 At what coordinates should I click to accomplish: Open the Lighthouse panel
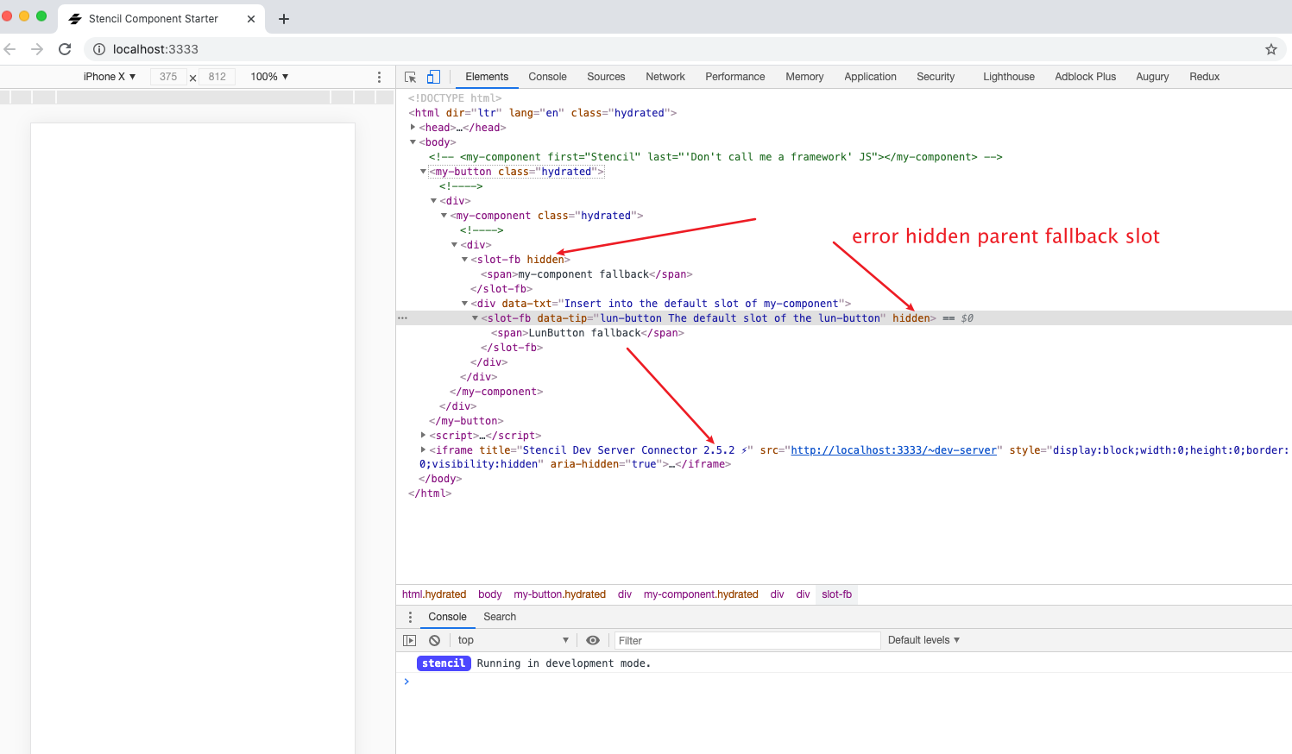[x=1008, y=77]
